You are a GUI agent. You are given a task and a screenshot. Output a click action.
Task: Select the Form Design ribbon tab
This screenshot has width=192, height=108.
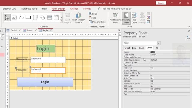click(x=58, y=9)
